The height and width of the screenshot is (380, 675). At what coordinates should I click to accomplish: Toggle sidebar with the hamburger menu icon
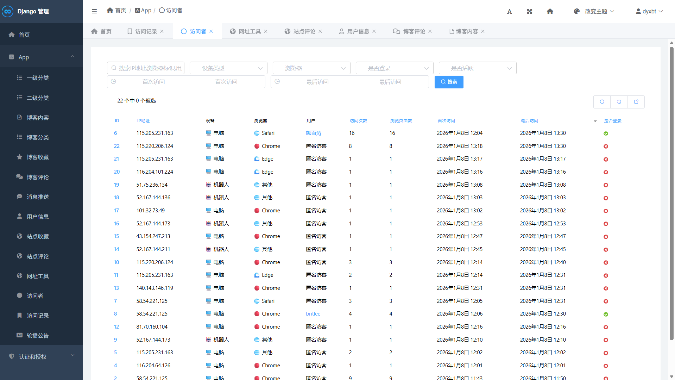coord(94,11)
